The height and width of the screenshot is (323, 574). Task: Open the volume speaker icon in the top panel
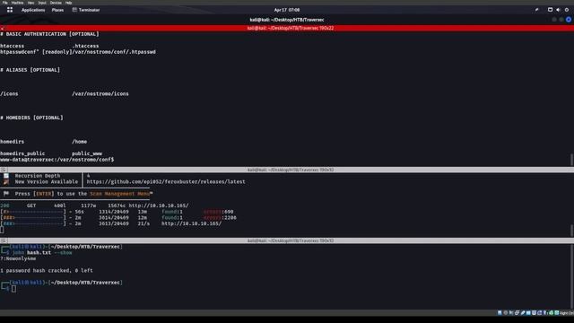coord(558,10)
